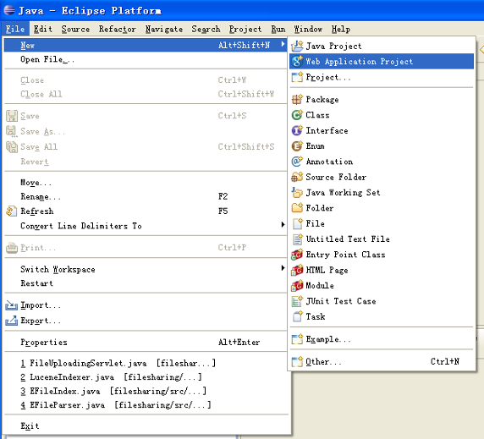Click the Folder icon in New submenu

click(x=297, y=207)
